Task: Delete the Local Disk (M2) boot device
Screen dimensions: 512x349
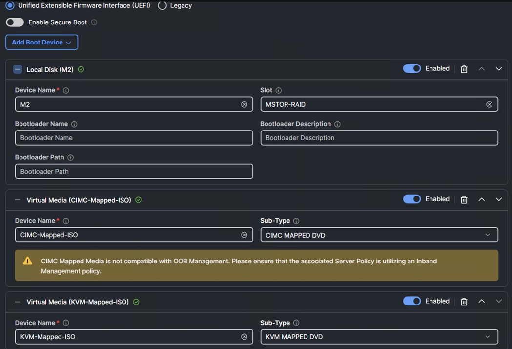Action: click(464, 69)
